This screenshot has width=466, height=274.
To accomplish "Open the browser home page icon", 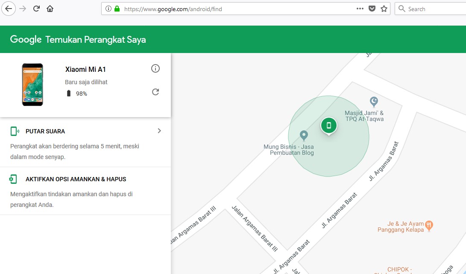I will pos(50,9).
